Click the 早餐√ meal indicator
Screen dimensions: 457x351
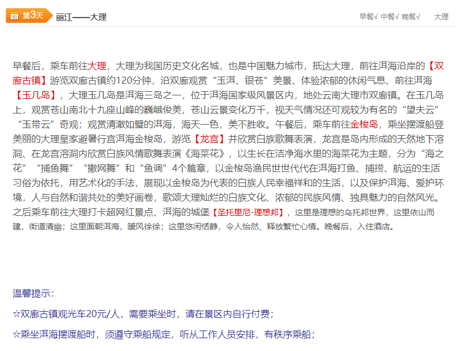[369, 17]
